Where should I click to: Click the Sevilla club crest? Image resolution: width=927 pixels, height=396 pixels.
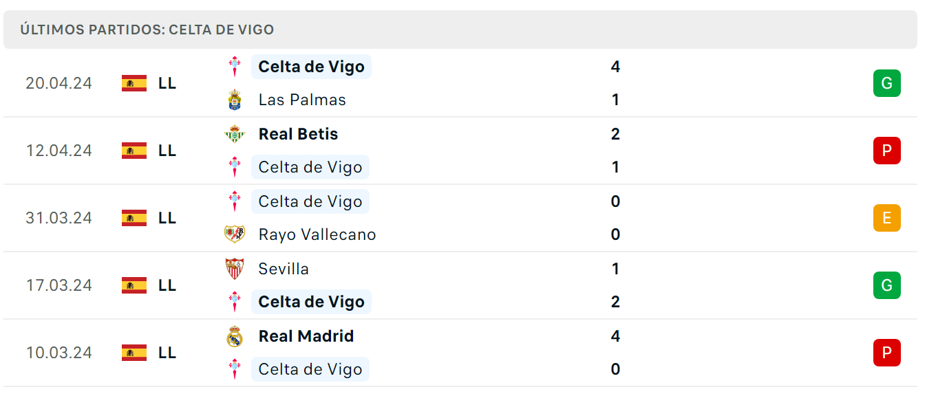(x=235, y=269)
